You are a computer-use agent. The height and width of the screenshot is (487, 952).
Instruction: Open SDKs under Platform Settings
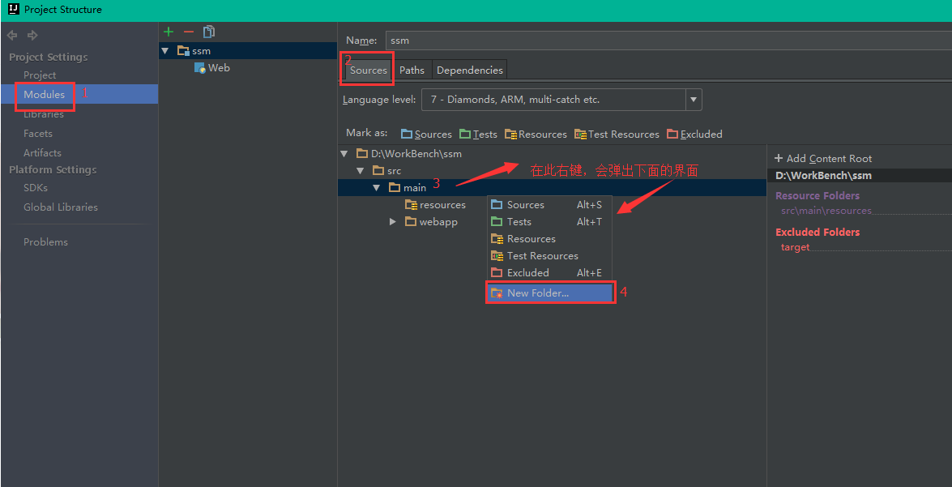point(35,188)
